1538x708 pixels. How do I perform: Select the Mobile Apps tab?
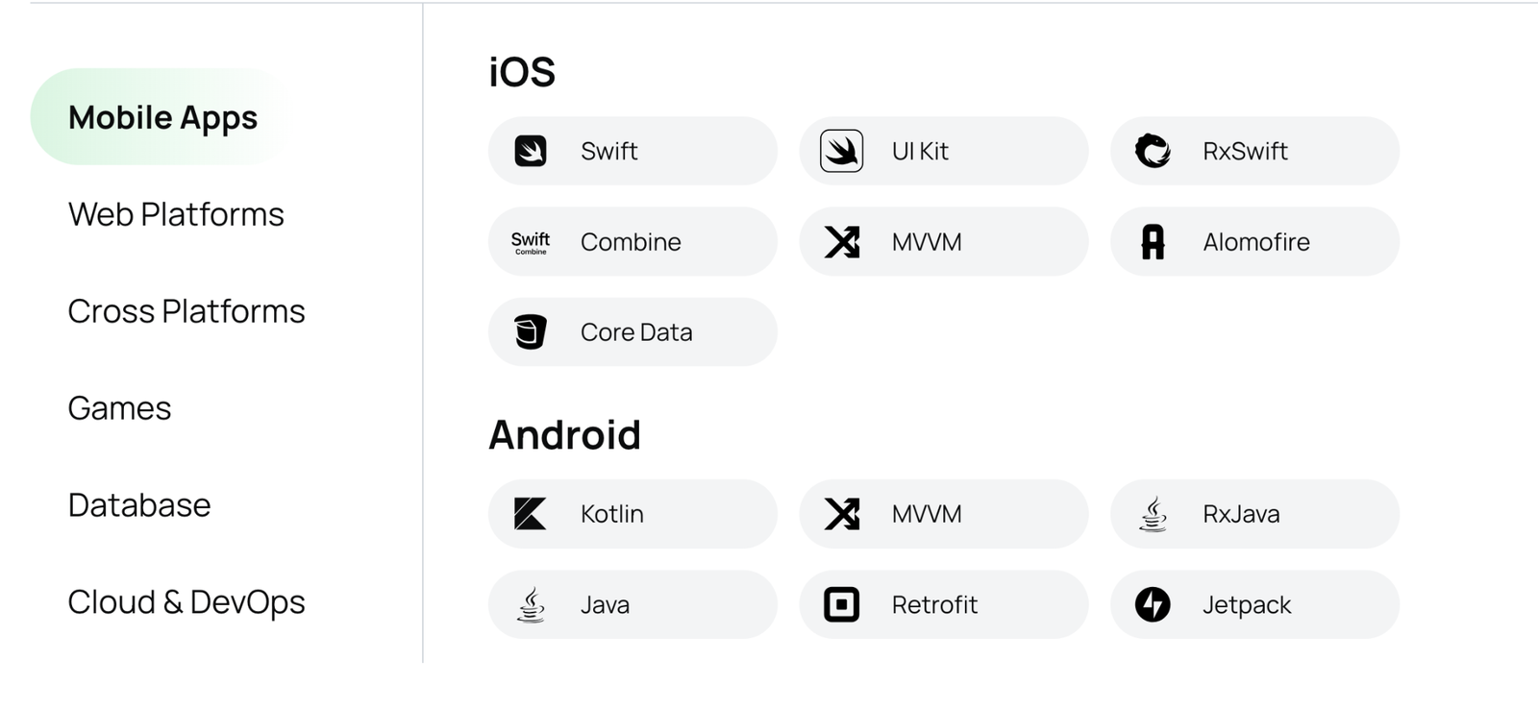pyautogui.click(x=162, y=117)
